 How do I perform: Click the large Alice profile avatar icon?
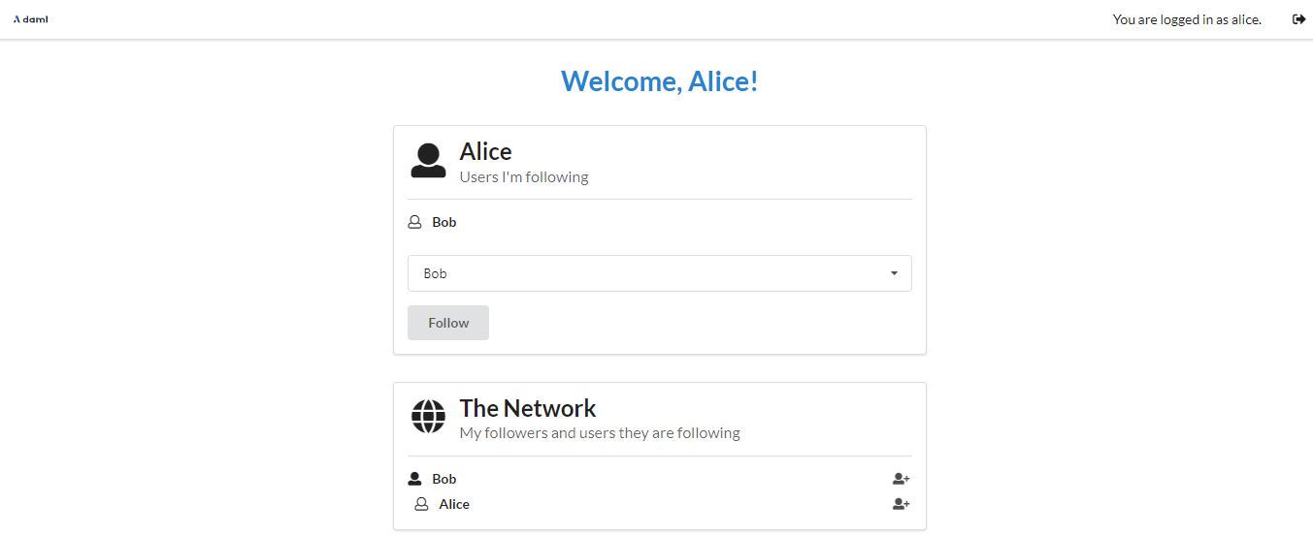pyautogui.click(x=428, y=161)
